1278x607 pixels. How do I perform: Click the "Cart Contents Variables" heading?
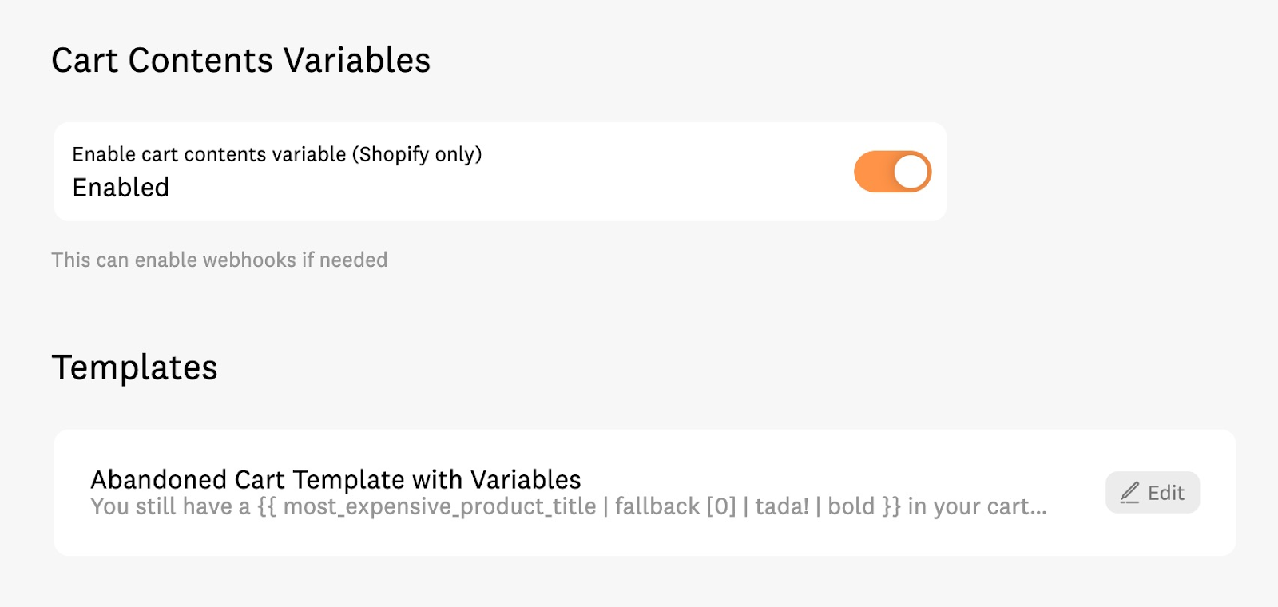240,61
